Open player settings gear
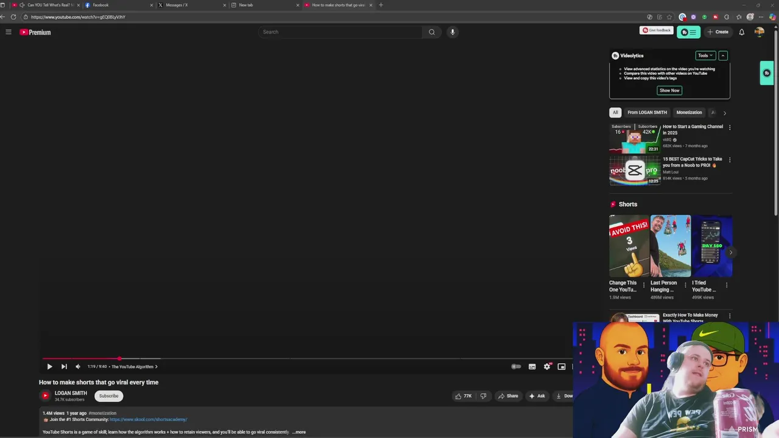779x438 pixels. (547, 366)
